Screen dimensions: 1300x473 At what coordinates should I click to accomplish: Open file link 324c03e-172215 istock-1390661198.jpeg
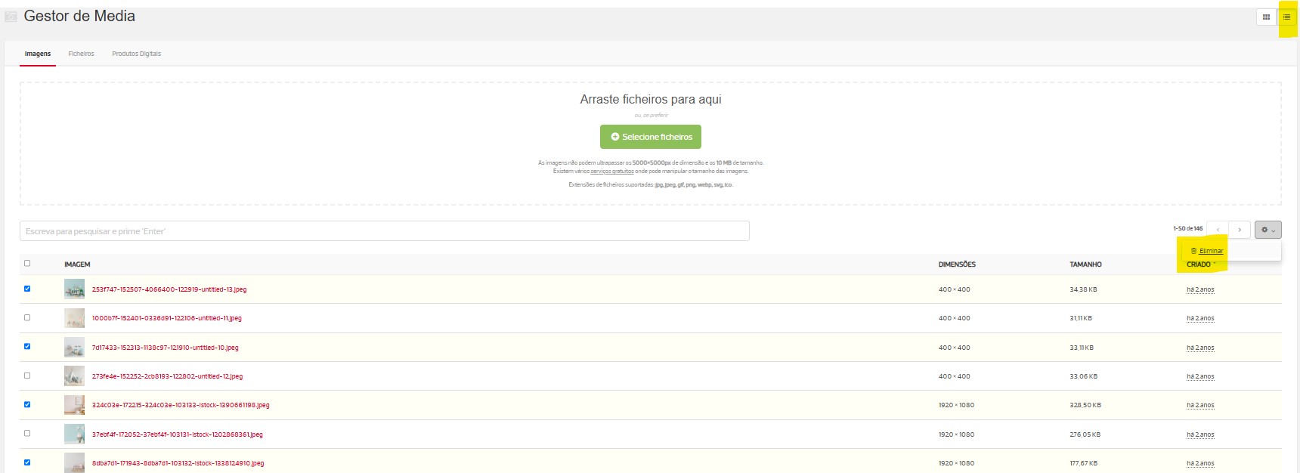181,405
